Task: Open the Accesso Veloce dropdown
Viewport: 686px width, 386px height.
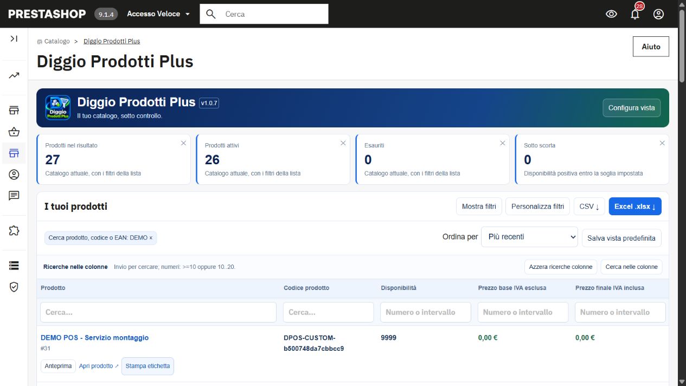Action: pos(158,14)
